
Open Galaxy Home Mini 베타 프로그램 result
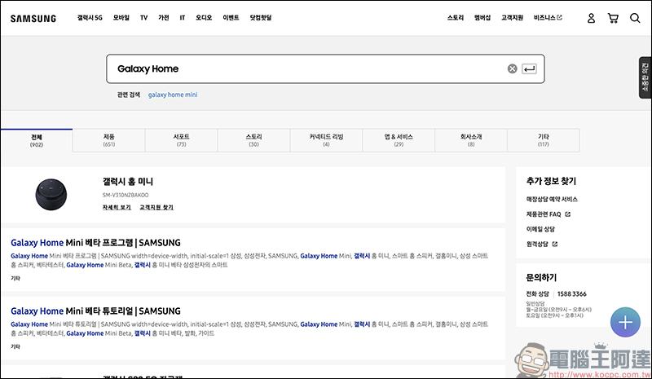(x=95, y=243)
